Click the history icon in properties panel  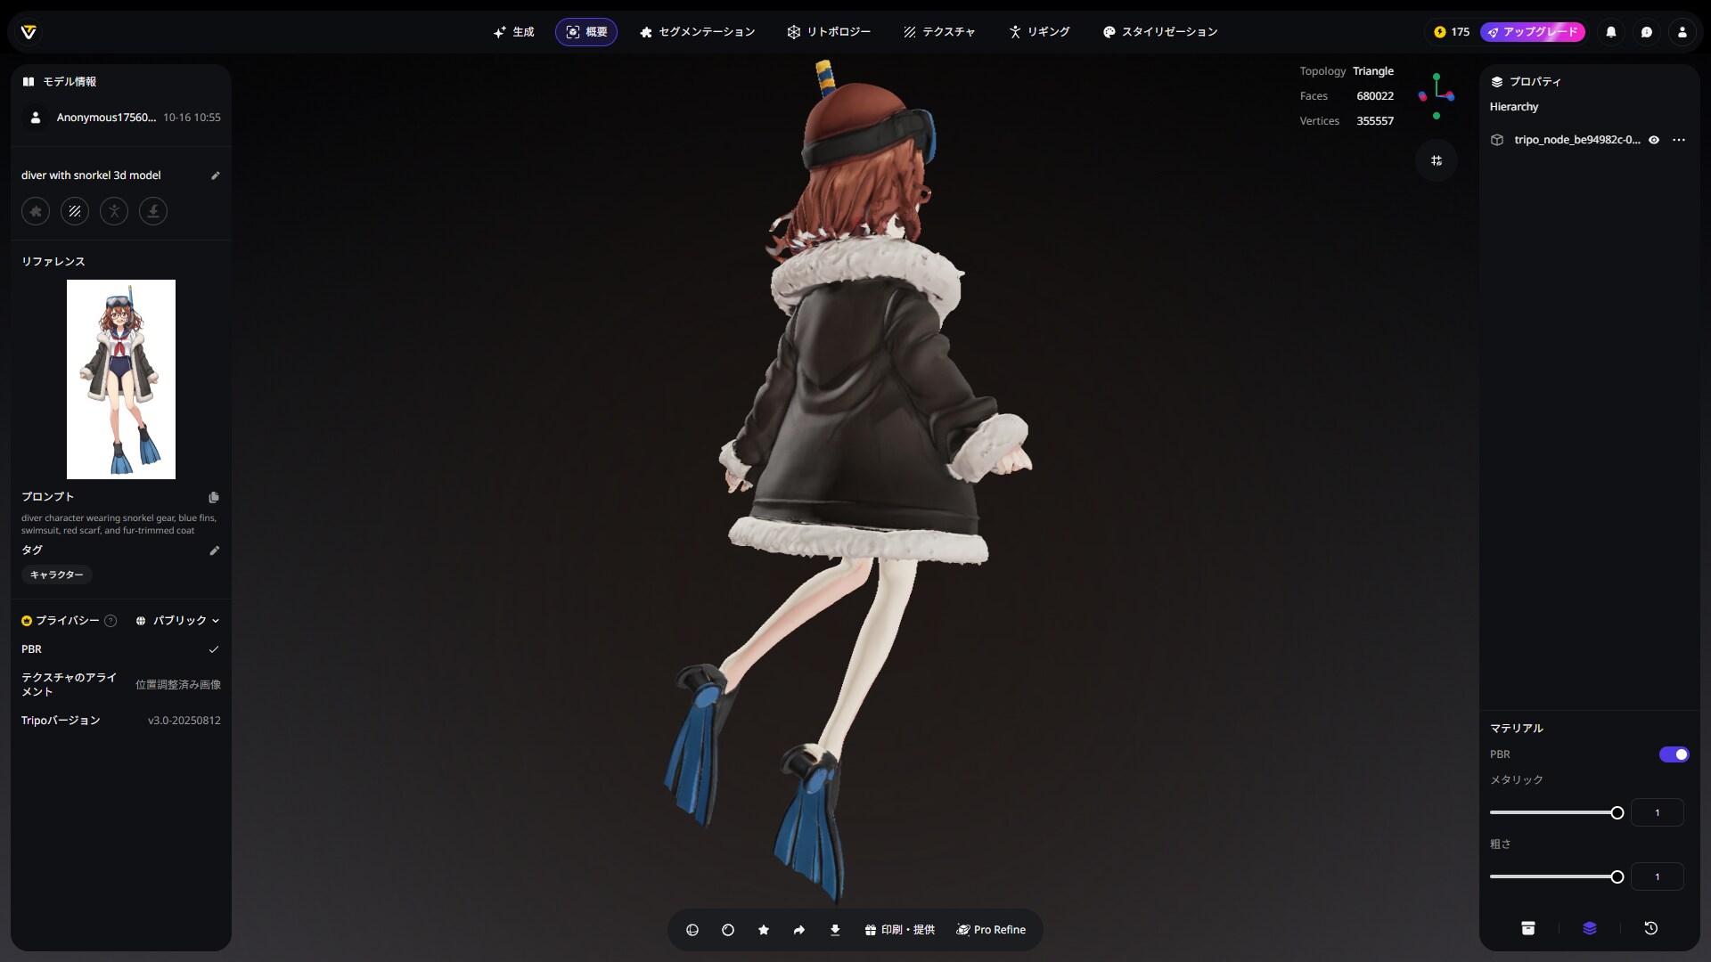coord(1650,928)
